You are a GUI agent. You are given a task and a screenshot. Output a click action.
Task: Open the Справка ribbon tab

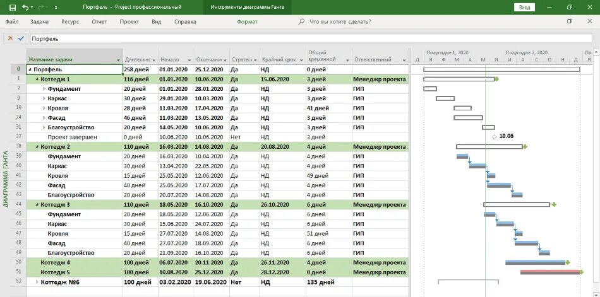click(185, 22)
